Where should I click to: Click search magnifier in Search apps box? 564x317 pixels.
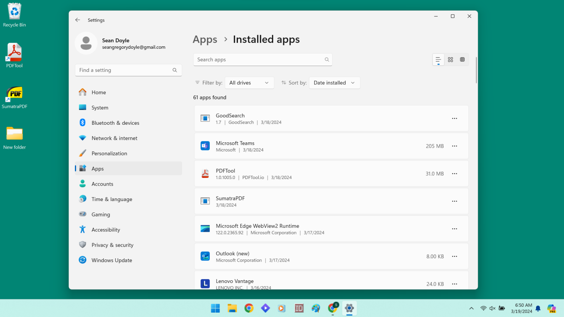(327, 59)
